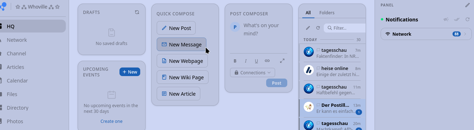Viewport: 474px width, 130px height.
Task: Toggle italic formatting in post composer
Action: pos(246,61)
